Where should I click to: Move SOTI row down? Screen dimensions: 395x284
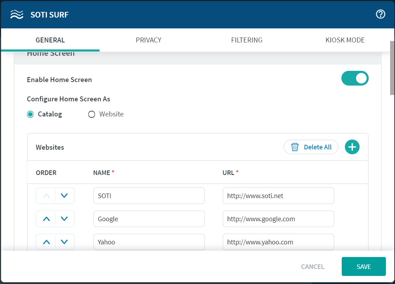(64, 196)
